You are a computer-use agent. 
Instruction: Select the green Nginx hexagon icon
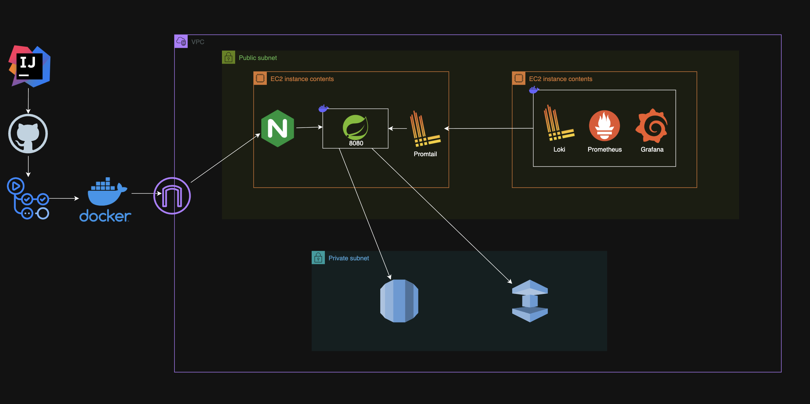click(277, 129)
